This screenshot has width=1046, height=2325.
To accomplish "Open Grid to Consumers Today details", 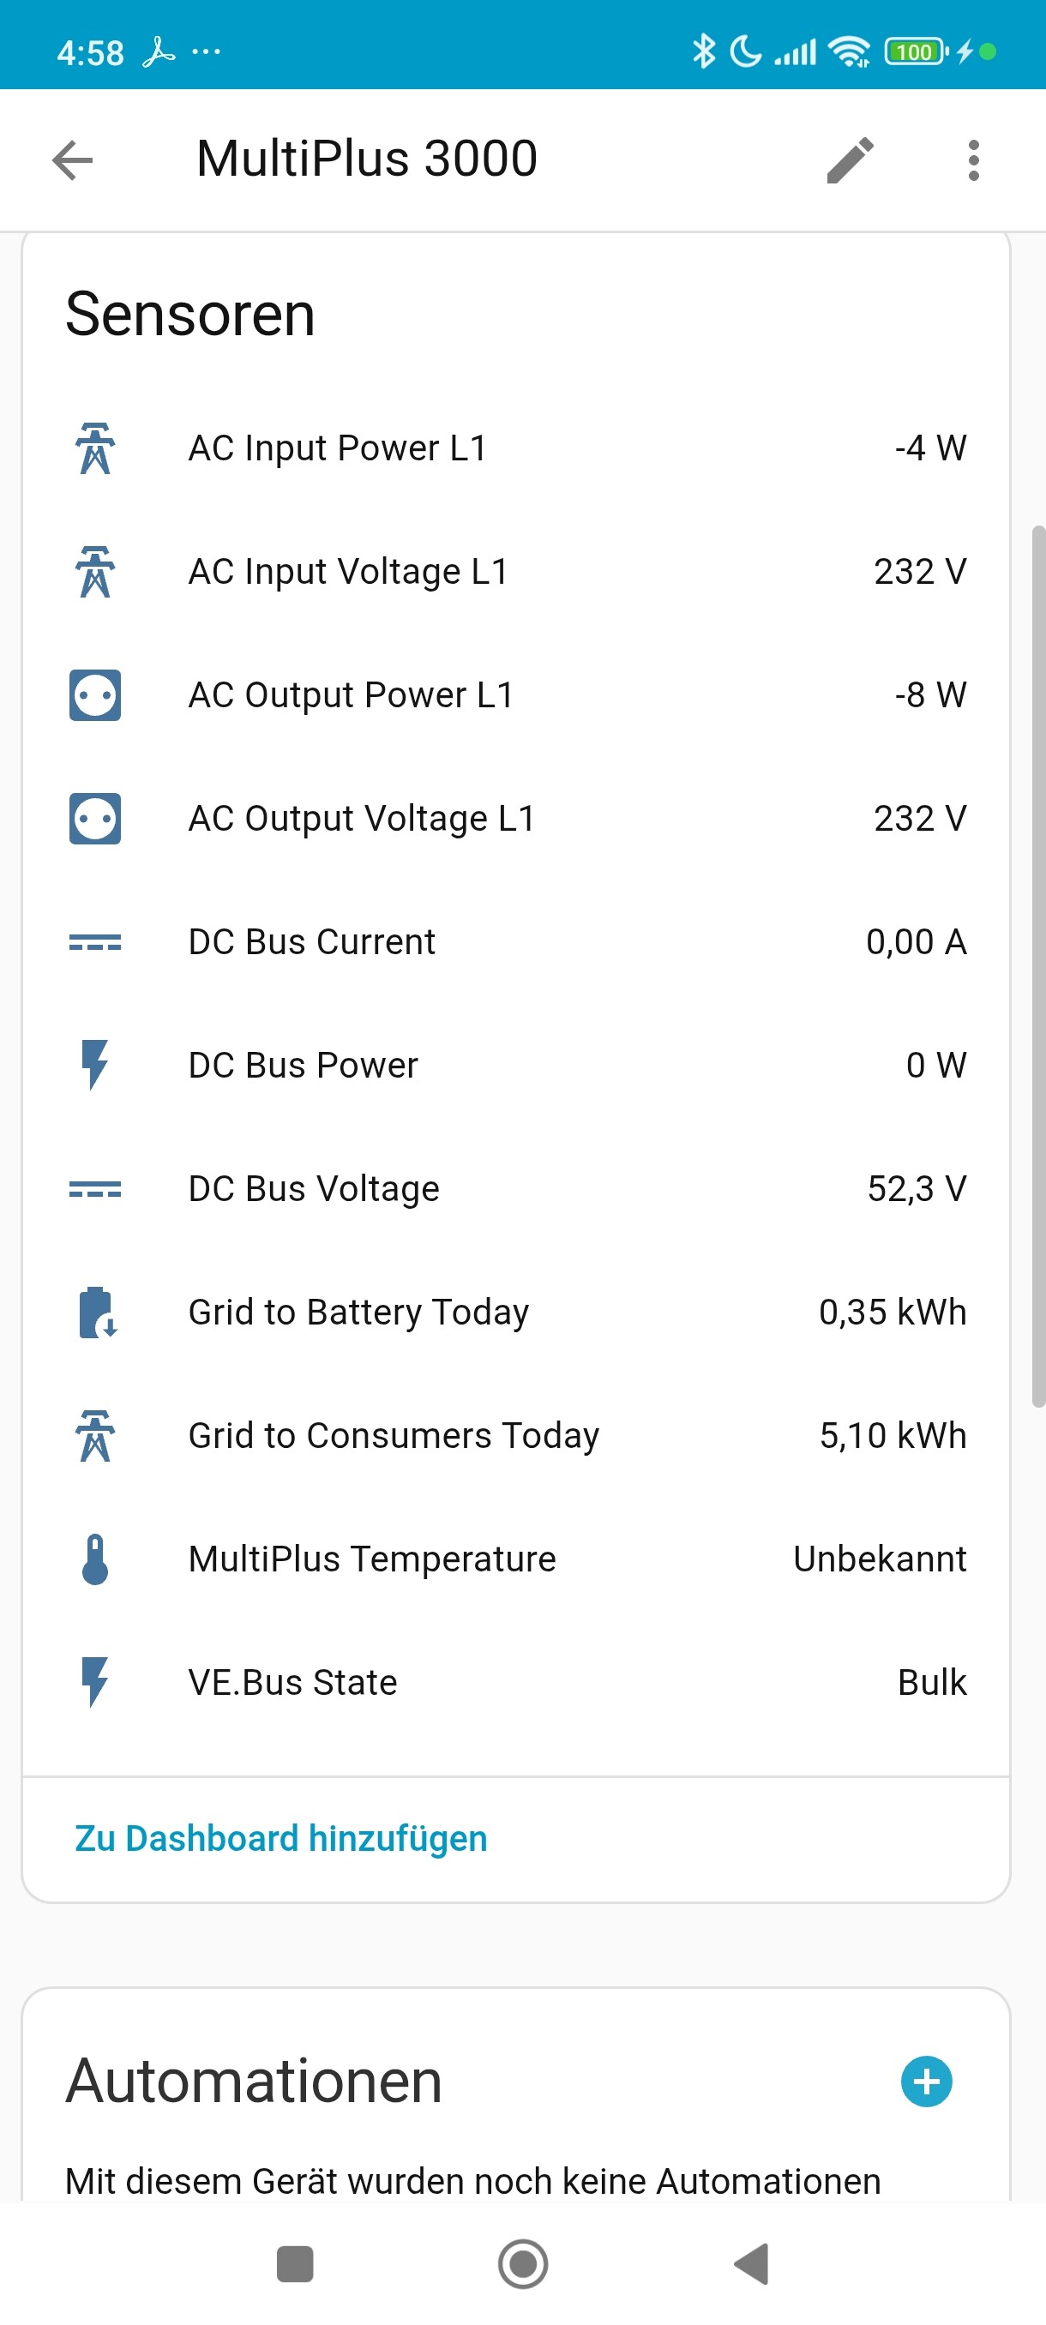I will point(516,1436).
